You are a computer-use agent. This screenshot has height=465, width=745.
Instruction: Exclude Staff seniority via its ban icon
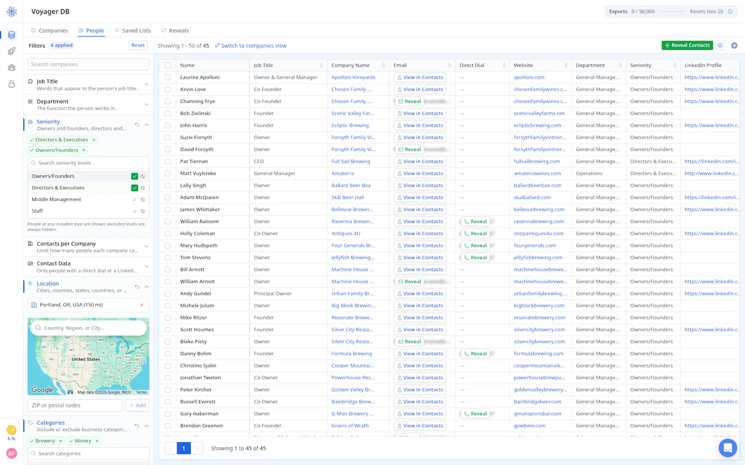click(x=143, y=211)
